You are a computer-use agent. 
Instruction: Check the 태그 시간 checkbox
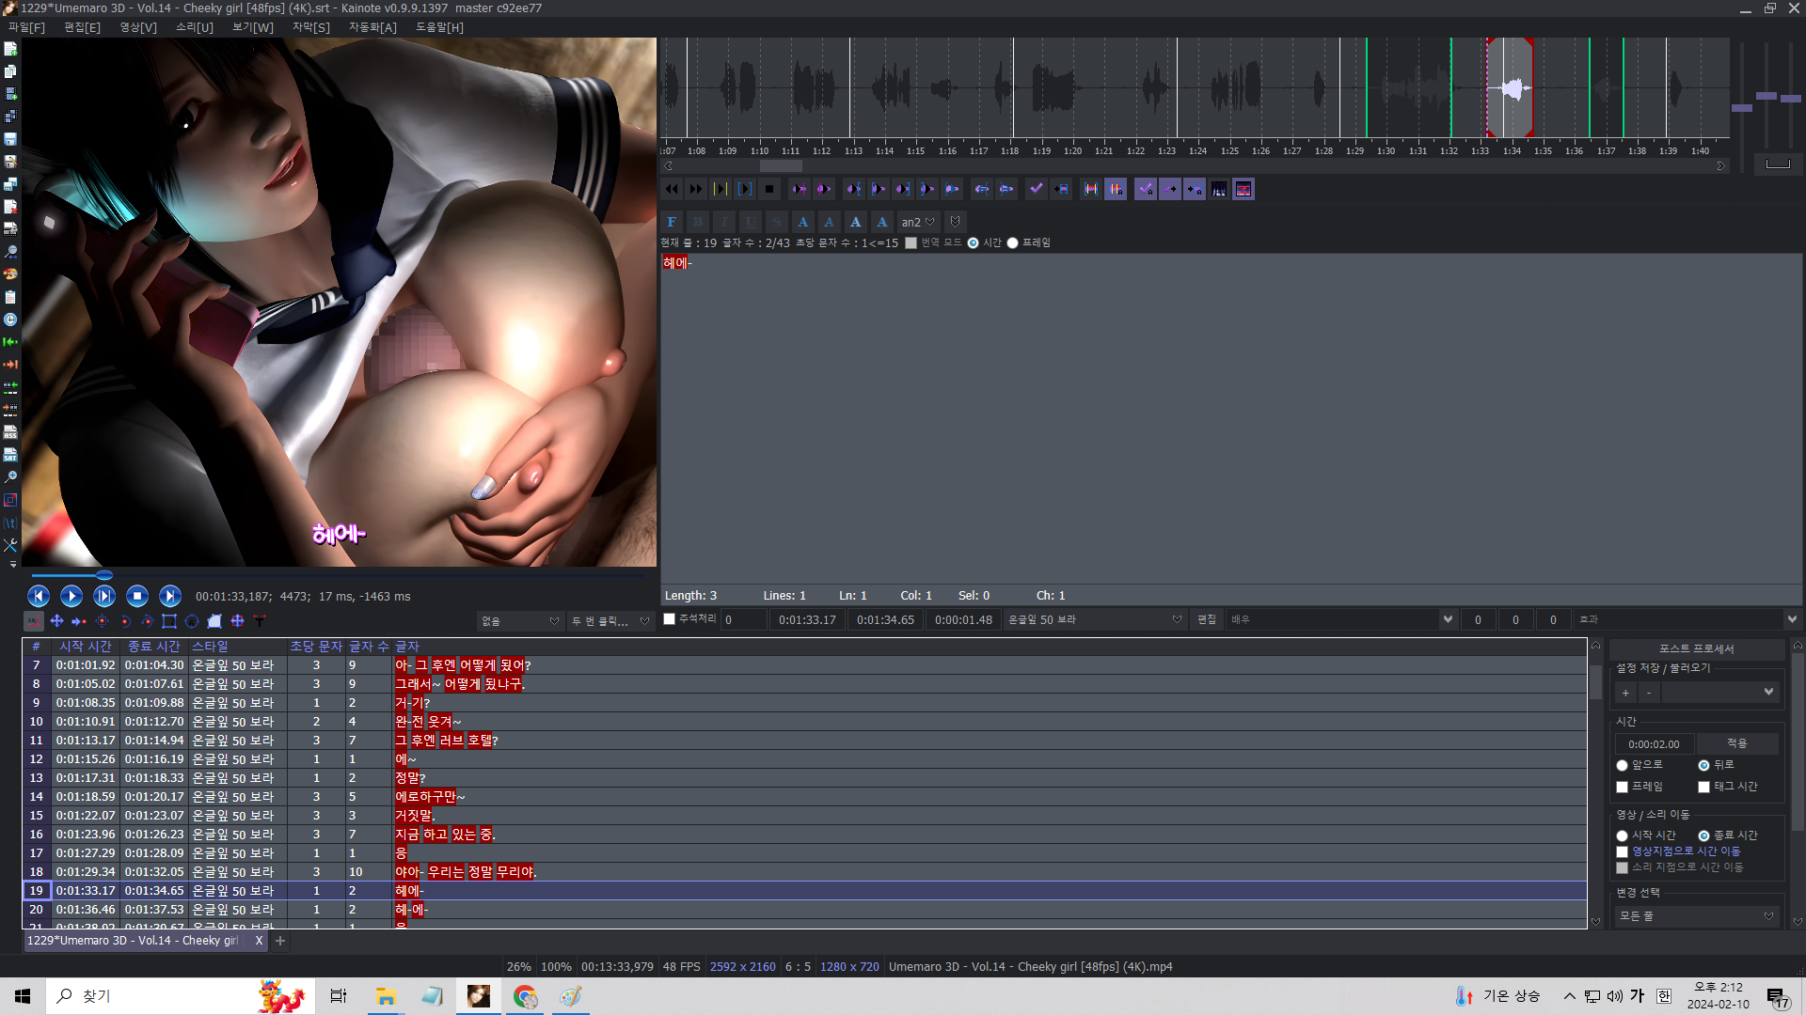point(1703,788)
